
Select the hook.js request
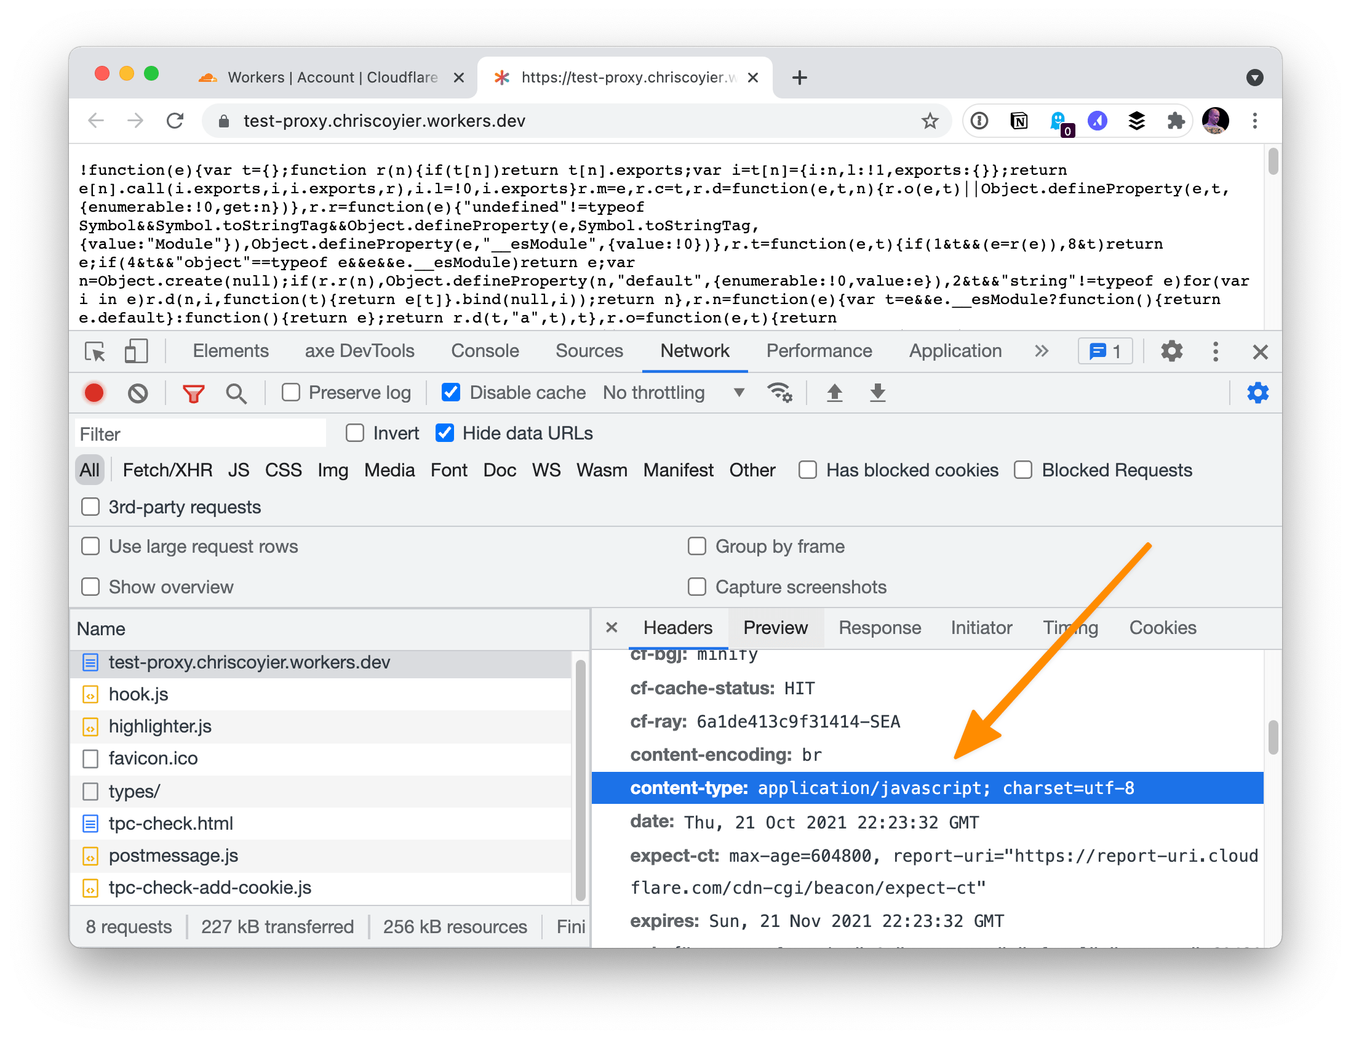[x=138, y=694]
